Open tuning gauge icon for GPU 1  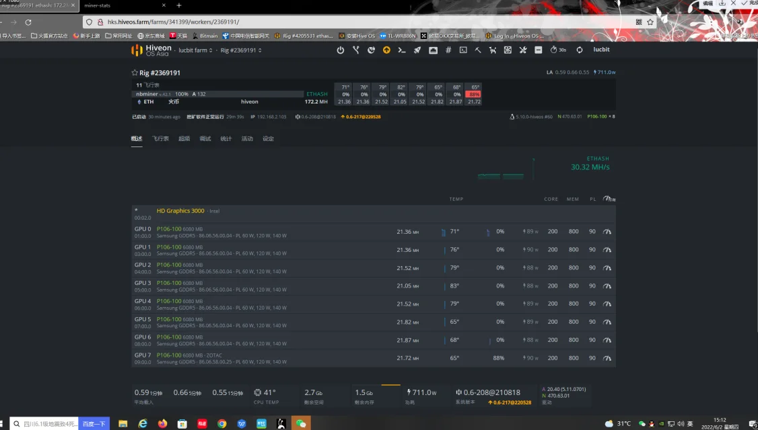tap(607, 250)
